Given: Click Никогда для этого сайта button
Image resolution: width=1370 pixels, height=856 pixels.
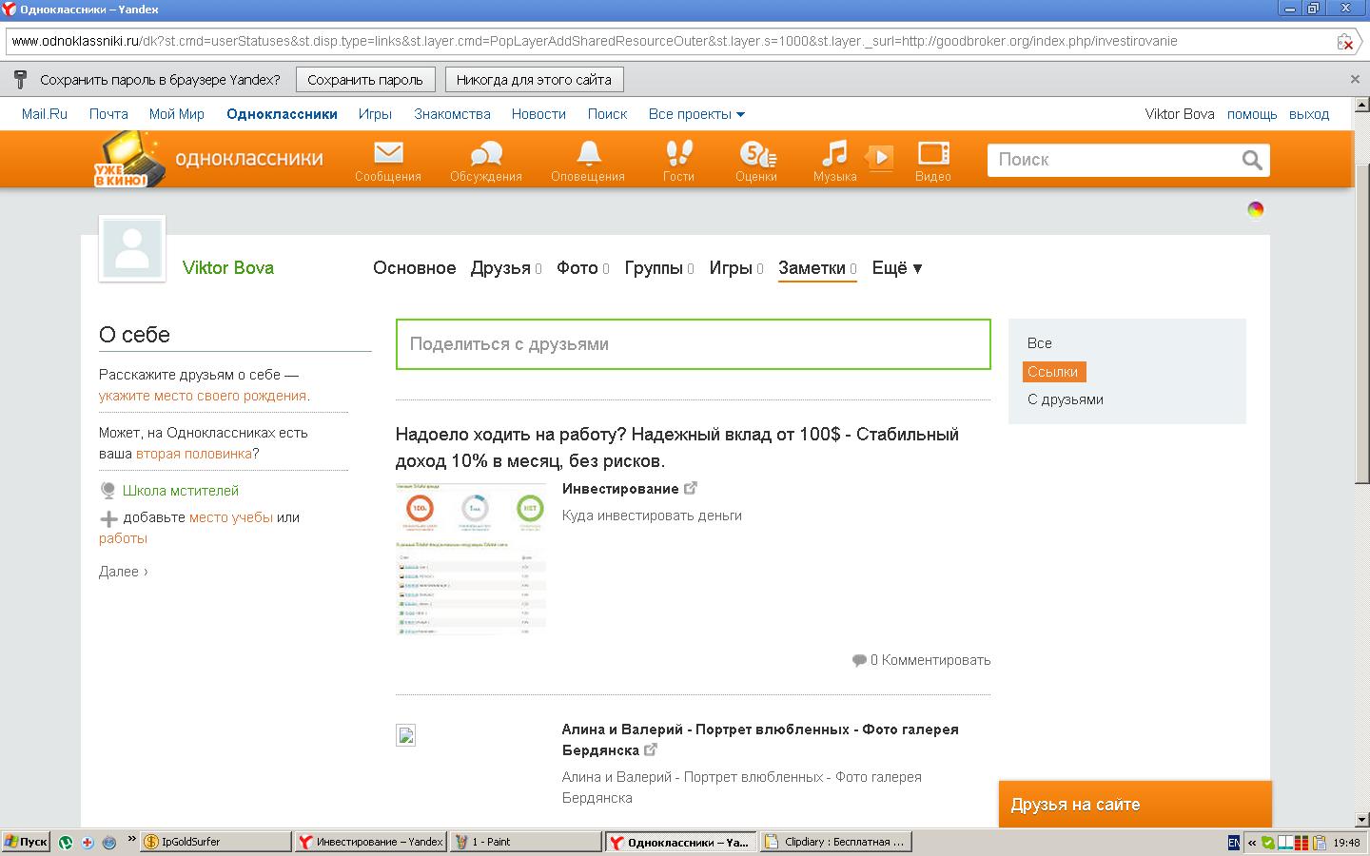Looking at the screenshot, I should [x=534, y=80].
